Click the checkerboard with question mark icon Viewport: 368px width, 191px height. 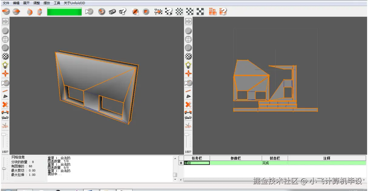tap(169, 12)
